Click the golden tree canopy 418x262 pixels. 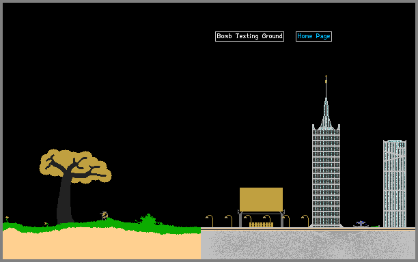75,166
